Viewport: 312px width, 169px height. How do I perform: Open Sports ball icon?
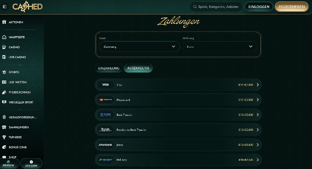(x=4, y=72)
